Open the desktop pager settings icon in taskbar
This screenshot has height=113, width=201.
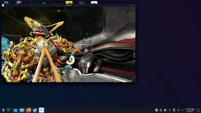click(9, 110)
